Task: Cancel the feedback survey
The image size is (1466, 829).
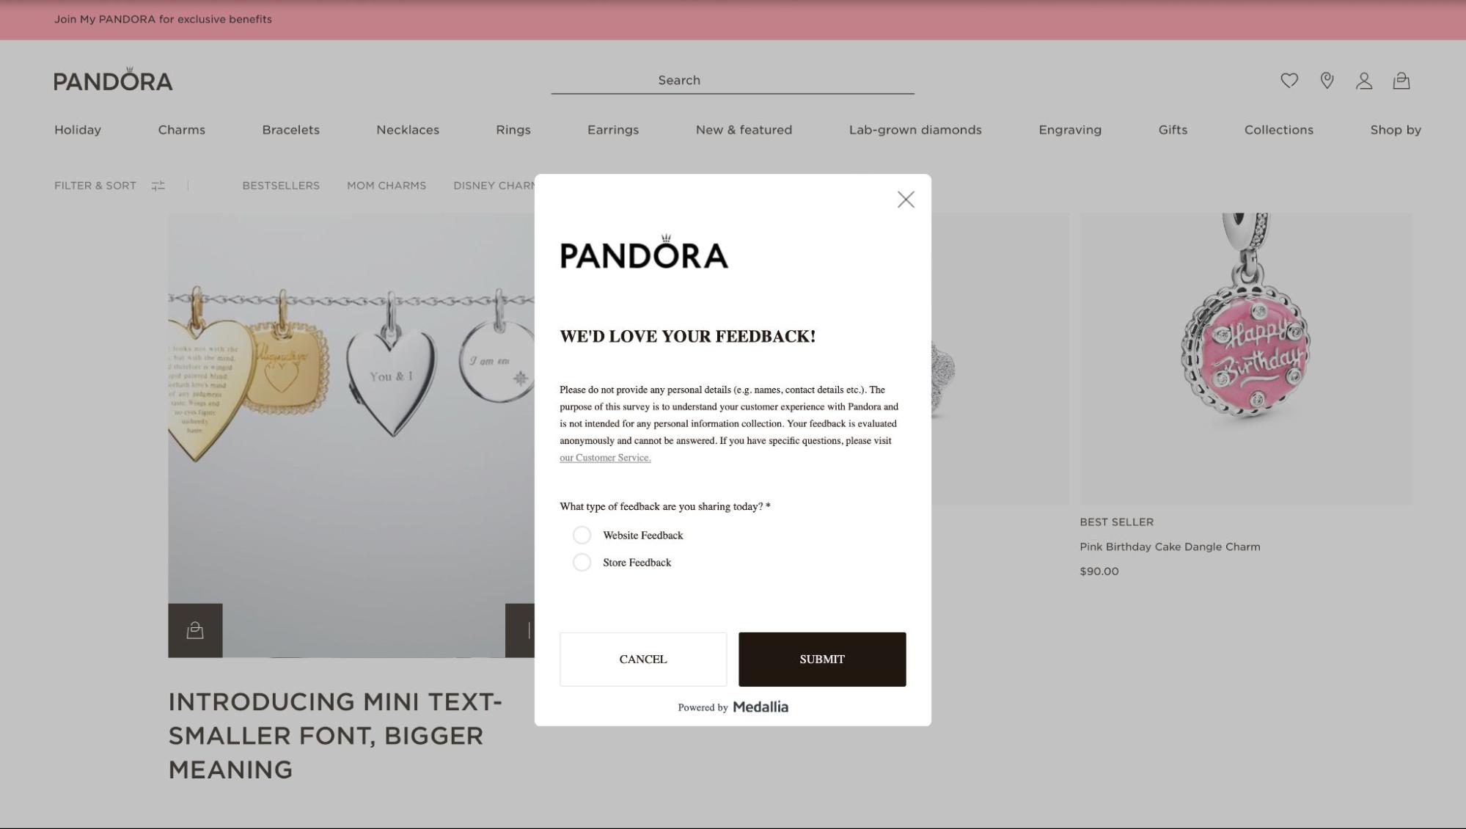Action: pos(643,659)
